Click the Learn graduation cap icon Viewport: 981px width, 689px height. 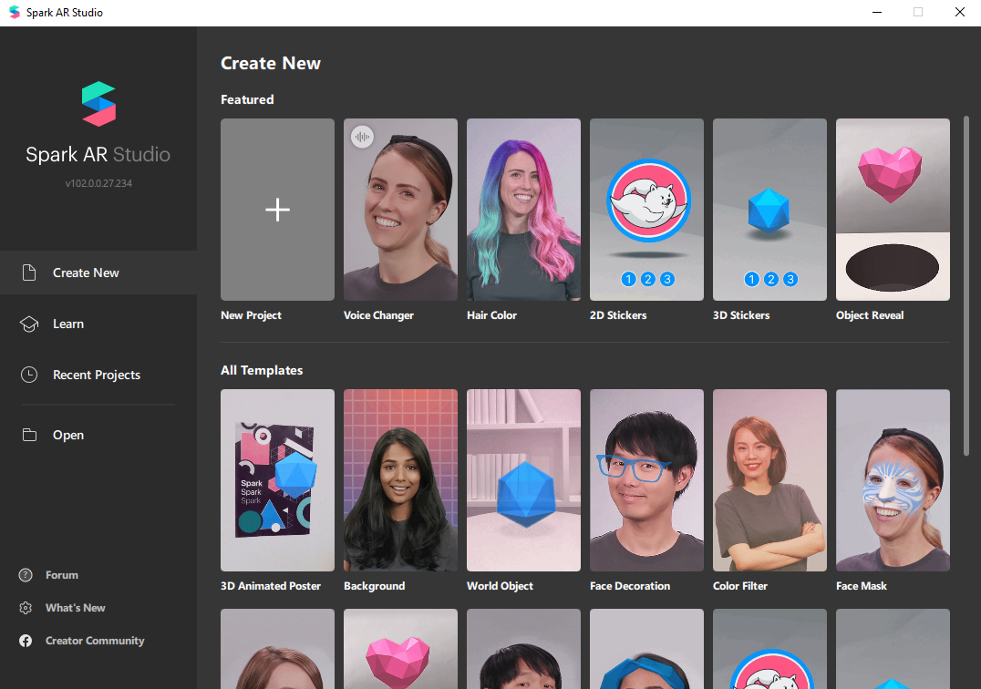[29, 324]
